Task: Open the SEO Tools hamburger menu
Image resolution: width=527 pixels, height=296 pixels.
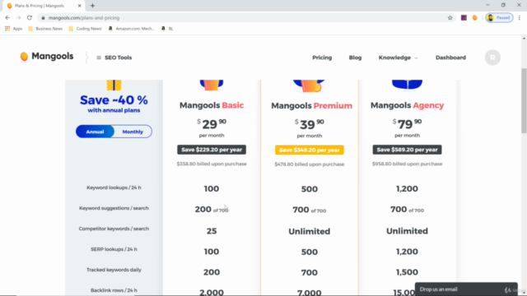Action: 114,58
